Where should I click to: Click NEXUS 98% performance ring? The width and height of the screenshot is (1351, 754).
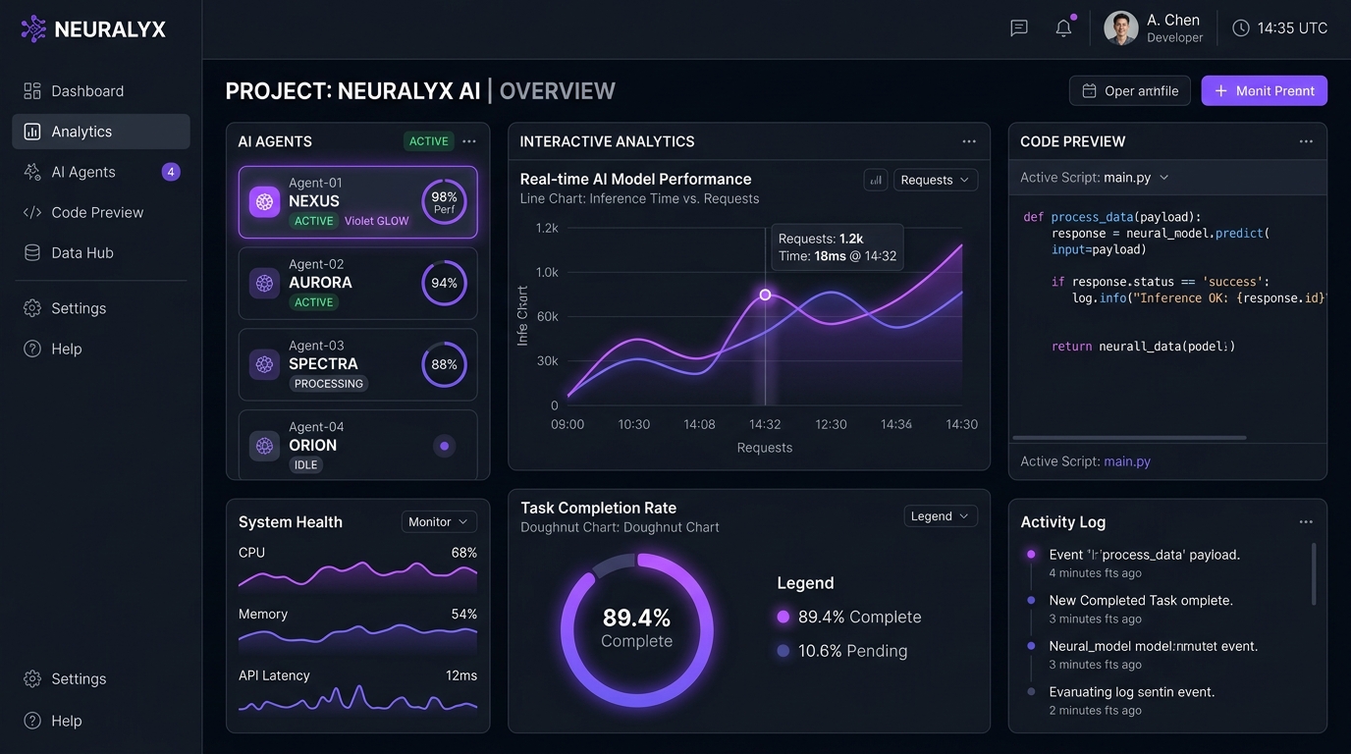click(x=444, y=202)
